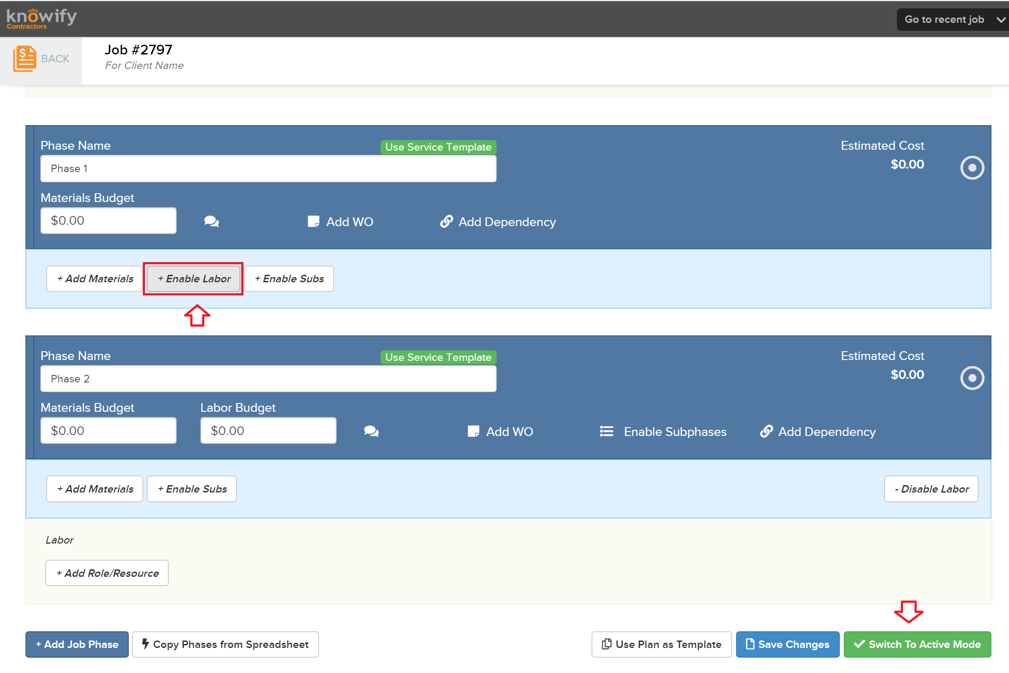Viewport: 1009px width, 673px height.
Task: Click Use Plan as Template
Action: [x=662, y=644]
